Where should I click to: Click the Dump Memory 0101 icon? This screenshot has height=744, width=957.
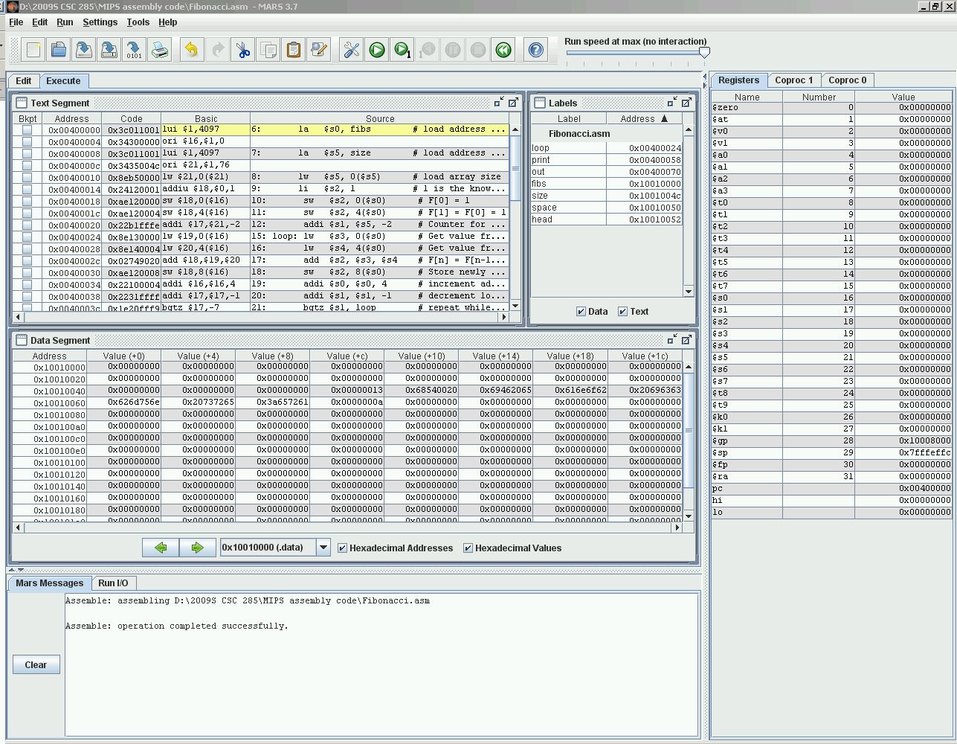point(134,50)
